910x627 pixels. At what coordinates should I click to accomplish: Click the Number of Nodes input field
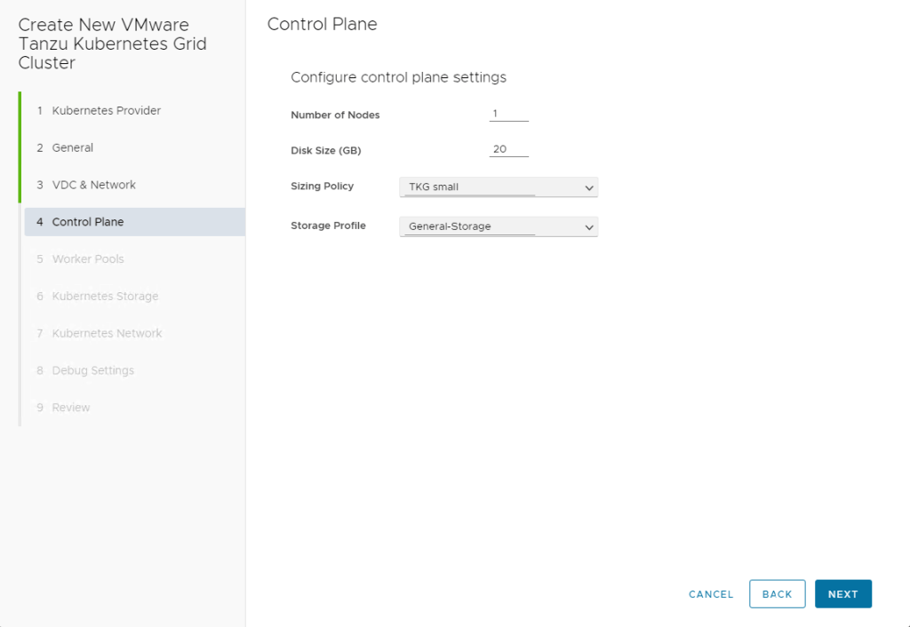pyautogui.click(x=509, y=115)
